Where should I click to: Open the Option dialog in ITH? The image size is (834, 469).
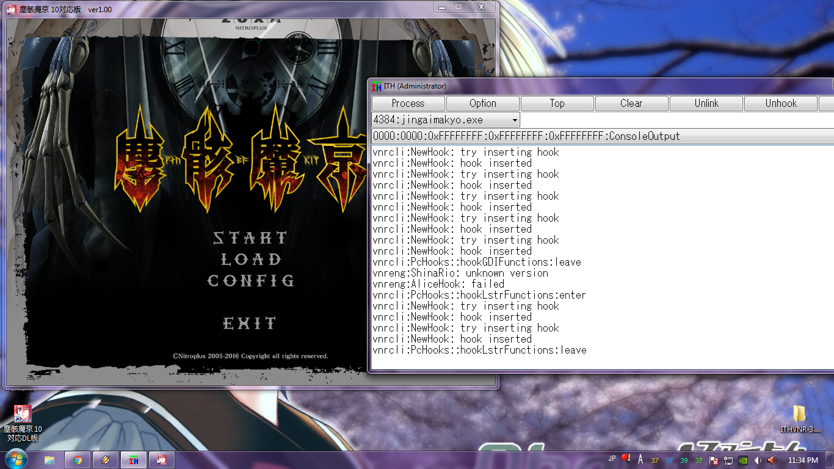(x=483, y=103)
